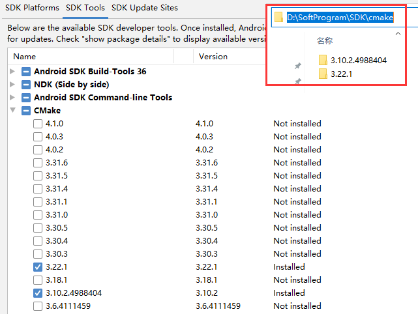Click Not installed status for 3.18.1
Viewport: 418px width, 314px height.
tap(297, 280)
